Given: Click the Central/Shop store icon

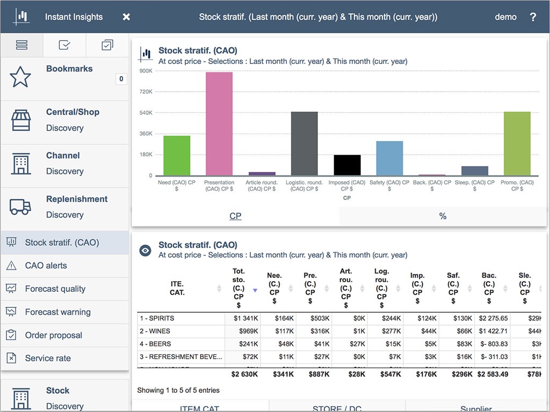Looking at the screenshot, I should tap(21, 120).
